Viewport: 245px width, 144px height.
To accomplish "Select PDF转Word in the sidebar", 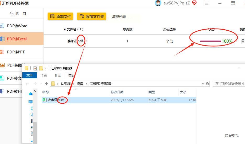I will click(x=22, y=26).
